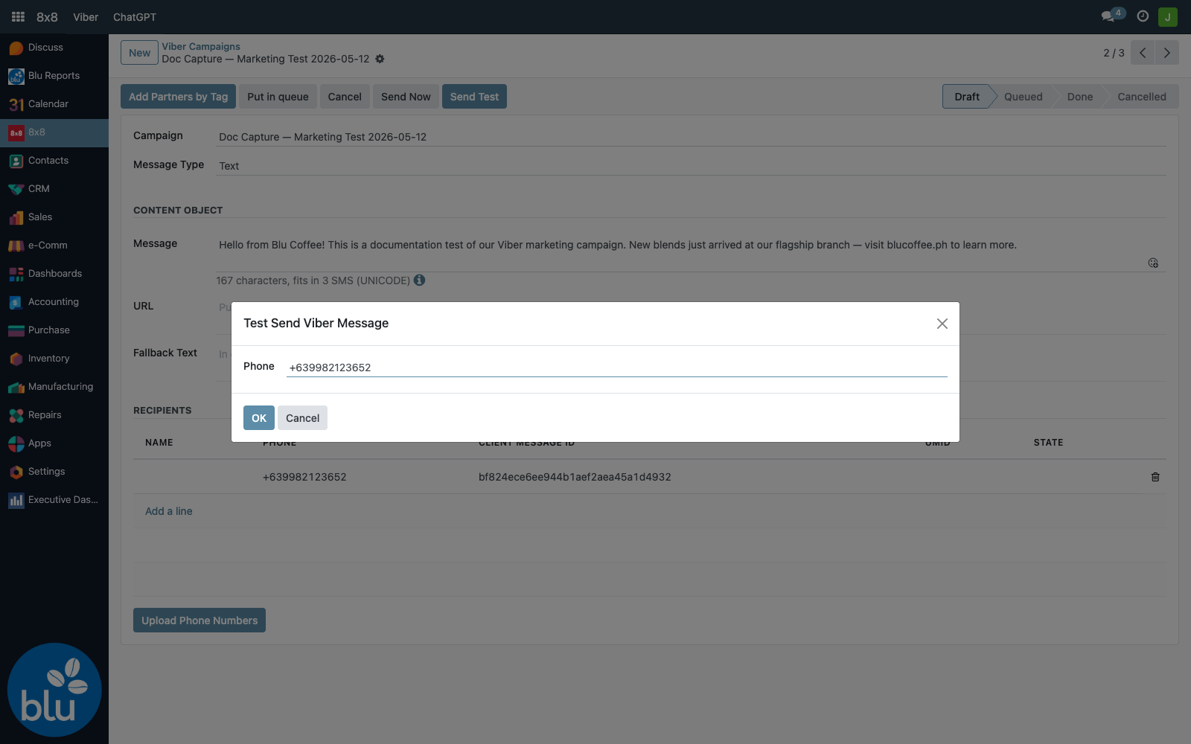Sort recipients by State column
Viewport: 1191px width, 744px height.
pyautogui.click(x=1048, y=443)
